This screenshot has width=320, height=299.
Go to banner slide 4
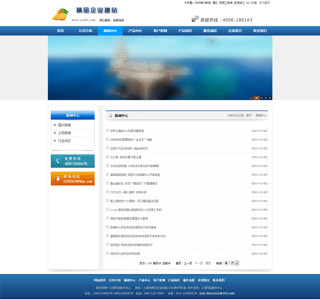point(266,98)
